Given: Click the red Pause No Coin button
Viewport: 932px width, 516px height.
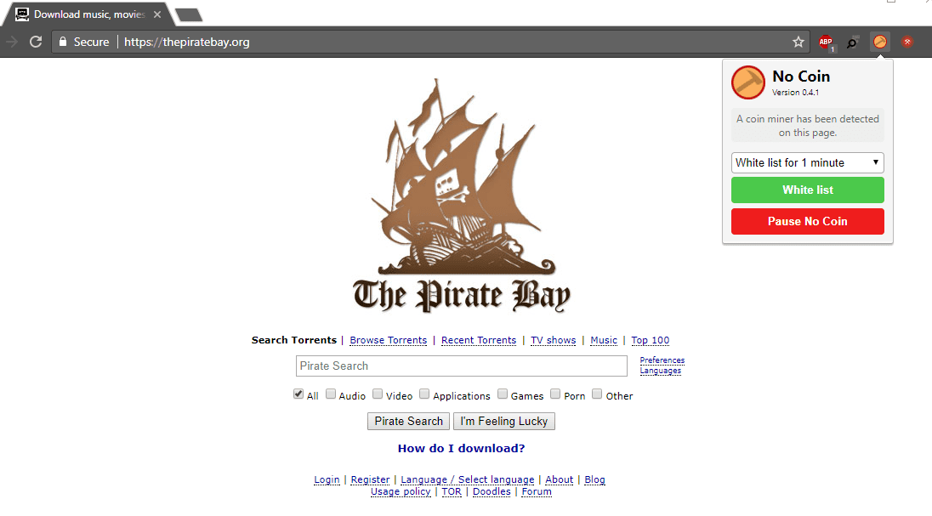Looking at the screenshot, I should point(808,221).
